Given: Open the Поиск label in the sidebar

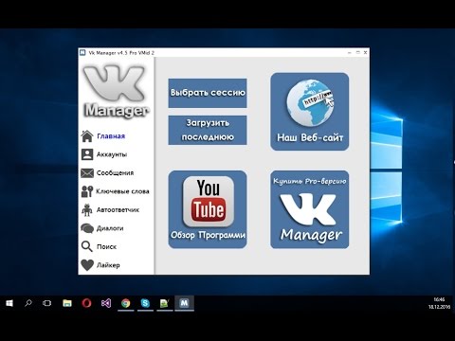Looking at the screenshot, I should (106, 246).
